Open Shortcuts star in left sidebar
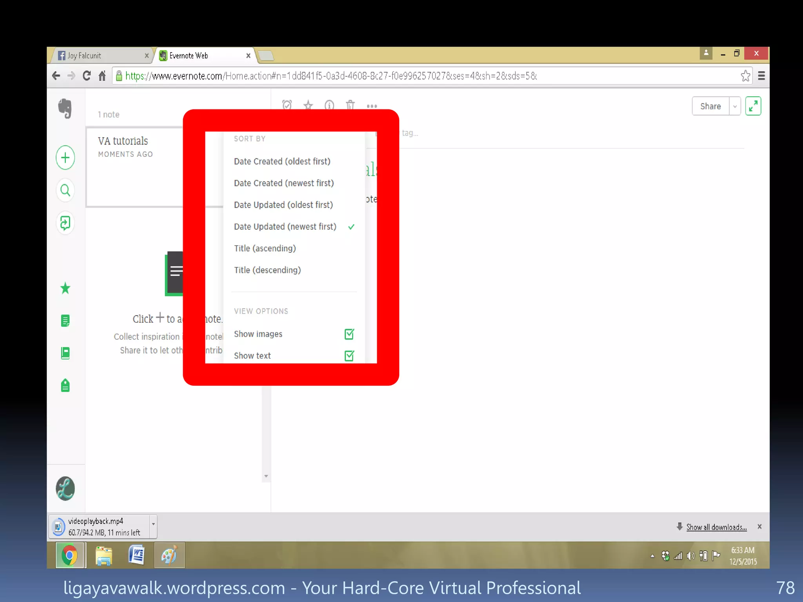803x602 pixels. pos(65,288)
